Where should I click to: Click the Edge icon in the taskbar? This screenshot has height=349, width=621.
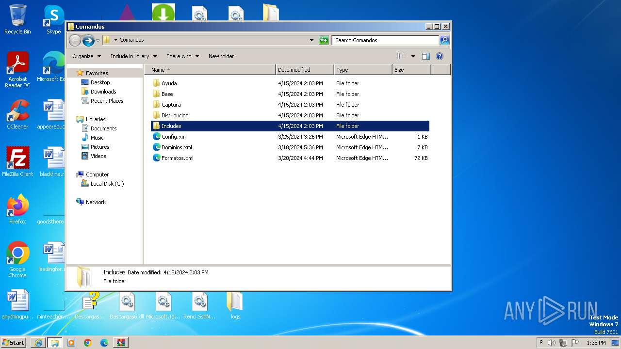click(x=104, y=343)
